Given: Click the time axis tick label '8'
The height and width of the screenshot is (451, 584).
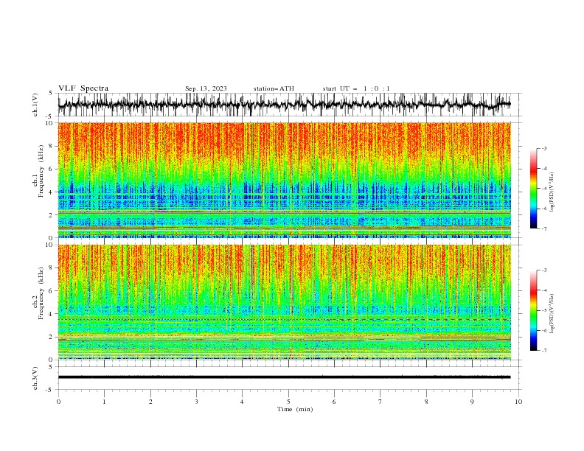Looking at the screenshot, I should click(426, 402).
